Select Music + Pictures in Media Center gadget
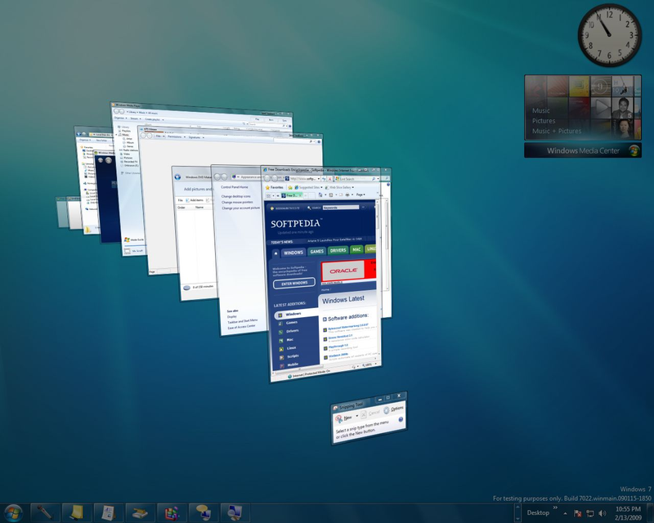654x523 pixels. tap(557, 131)
